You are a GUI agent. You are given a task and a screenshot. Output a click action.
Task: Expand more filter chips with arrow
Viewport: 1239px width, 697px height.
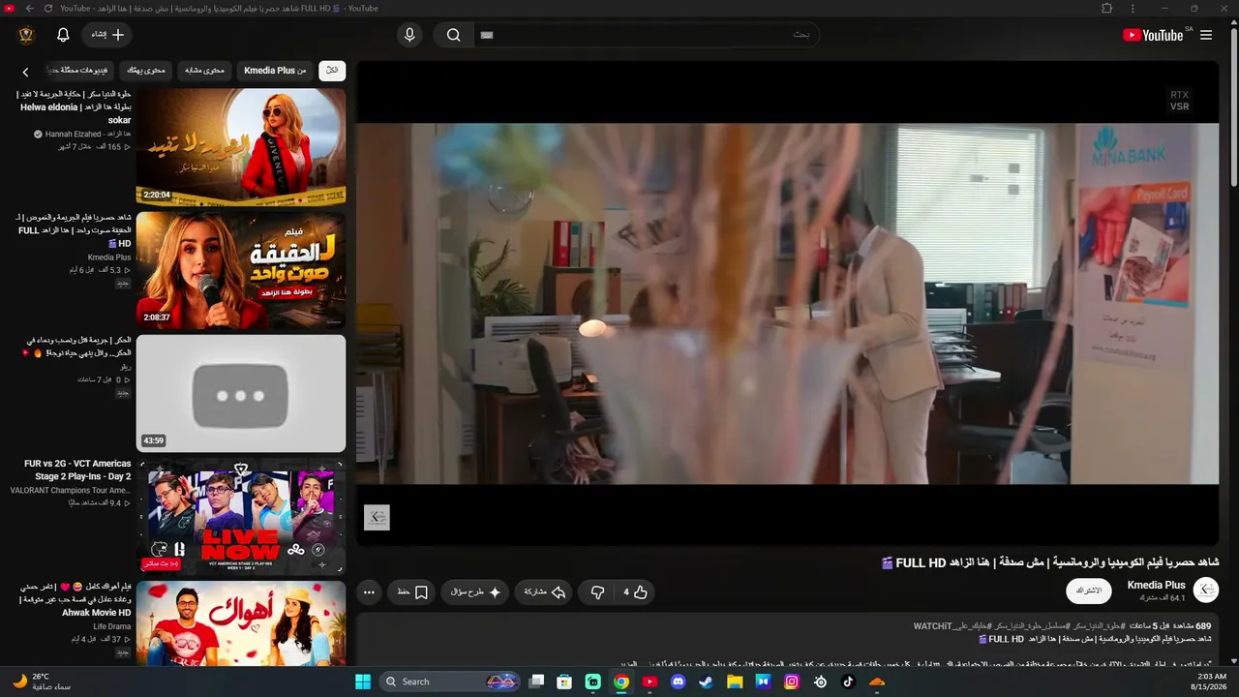point(26,72)
